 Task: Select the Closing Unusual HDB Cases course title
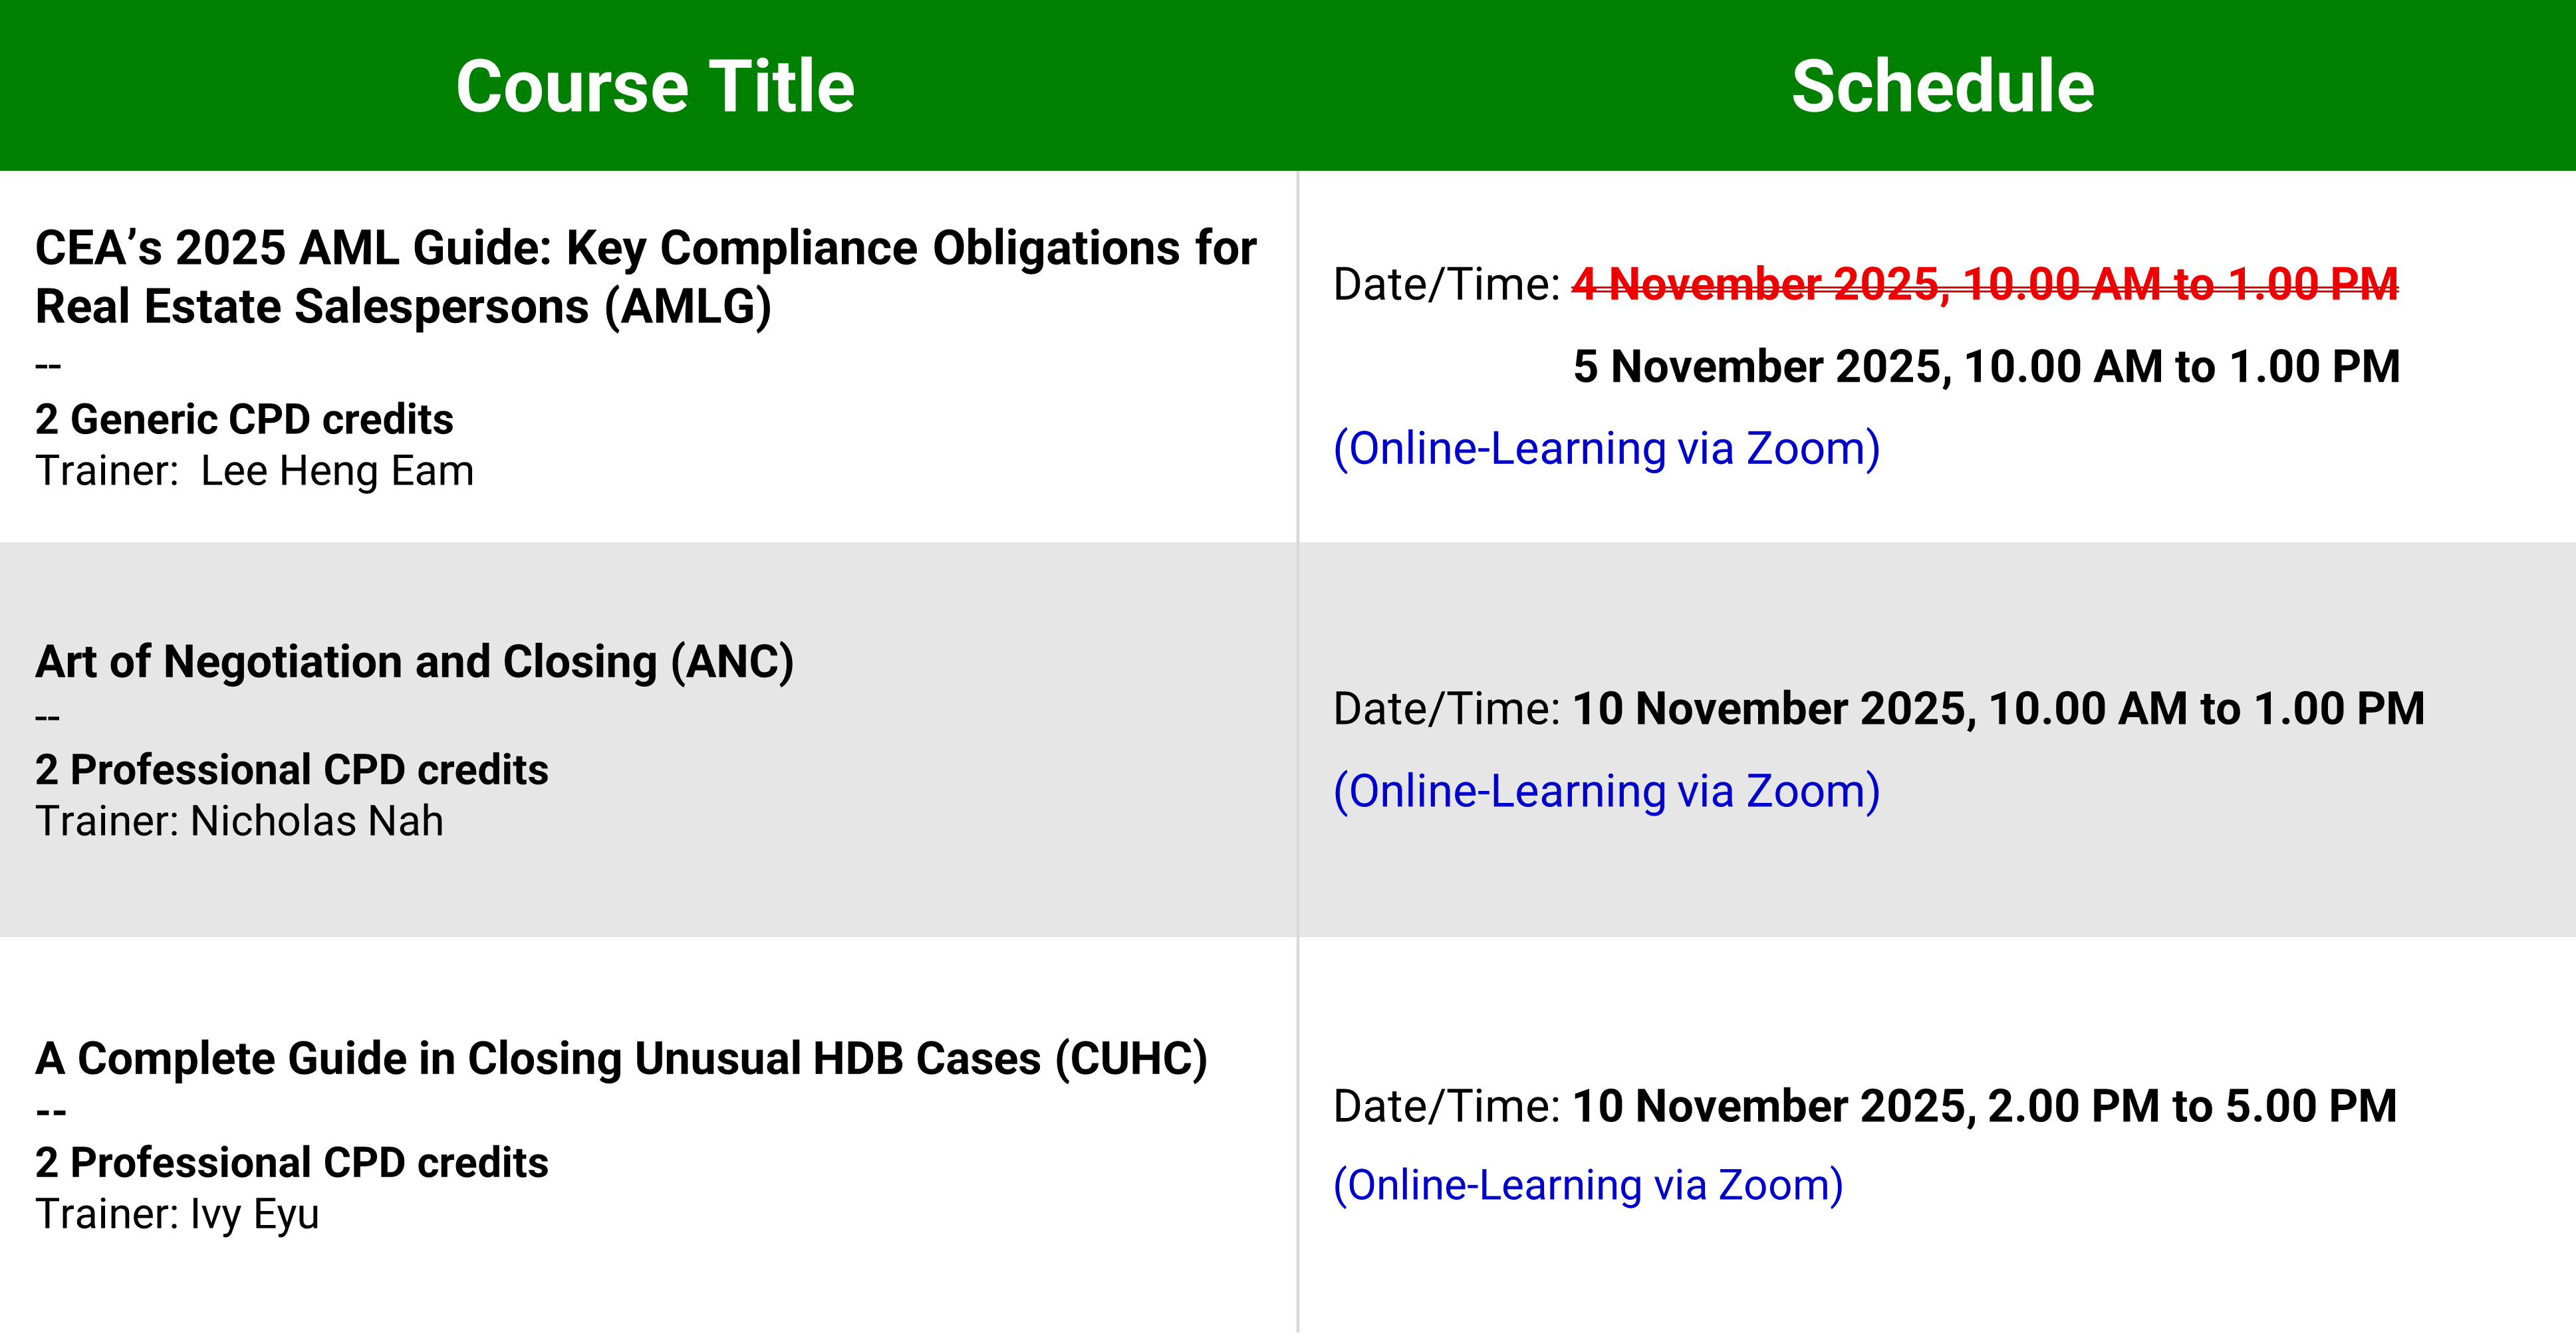click(621, 1058)
